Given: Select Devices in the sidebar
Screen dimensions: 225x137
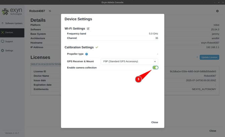Looking at the screenshot, I should (x=9, y=33).
